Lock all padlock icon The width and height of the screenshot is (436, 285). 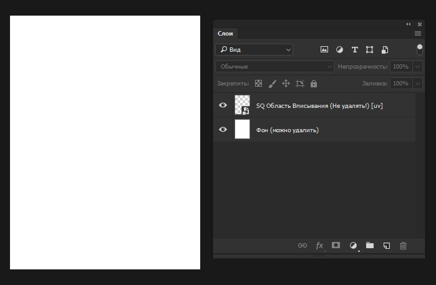tap(314, 84)
